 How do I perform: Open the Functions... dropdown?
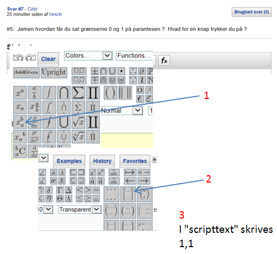click(134, 56)
